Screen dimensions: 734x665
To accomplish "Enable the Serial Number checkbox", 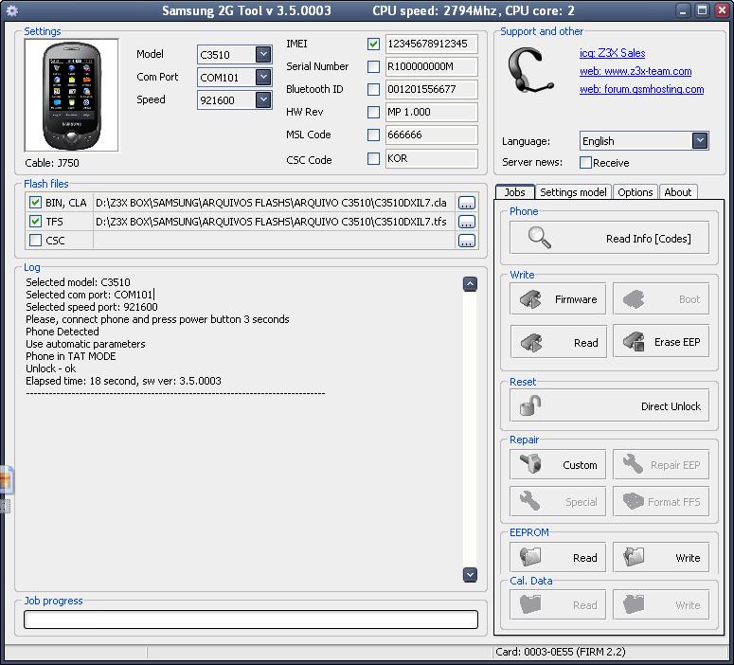I will (x=373, y=66).
